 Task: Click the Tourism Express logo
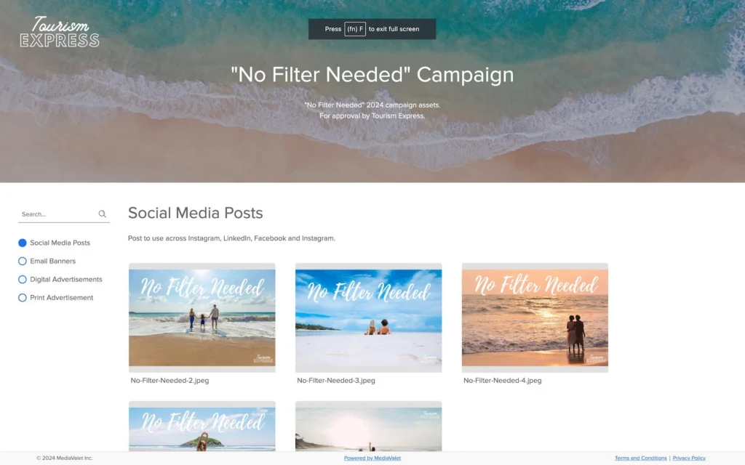(60, 32)
